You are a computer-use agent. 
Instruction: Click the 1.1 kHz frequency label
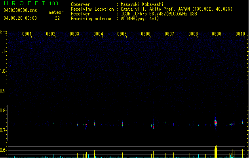coord(3,51)
